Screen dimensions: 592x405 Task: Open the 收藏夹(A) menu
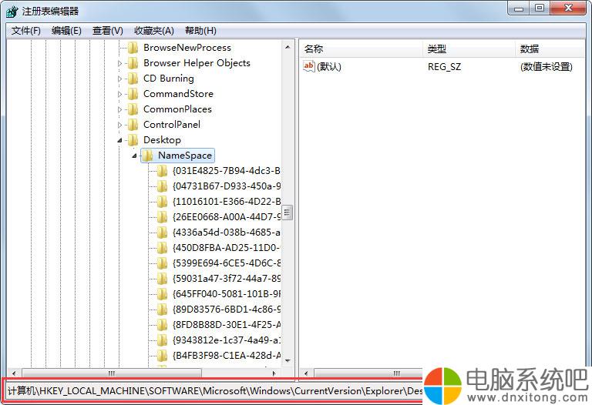[154, 31]
